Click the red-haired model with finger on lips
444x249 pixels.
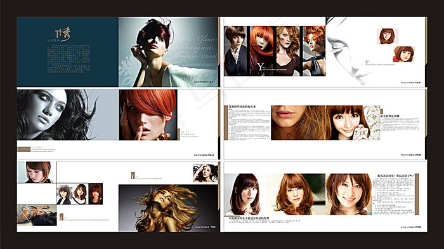[148, 115]
